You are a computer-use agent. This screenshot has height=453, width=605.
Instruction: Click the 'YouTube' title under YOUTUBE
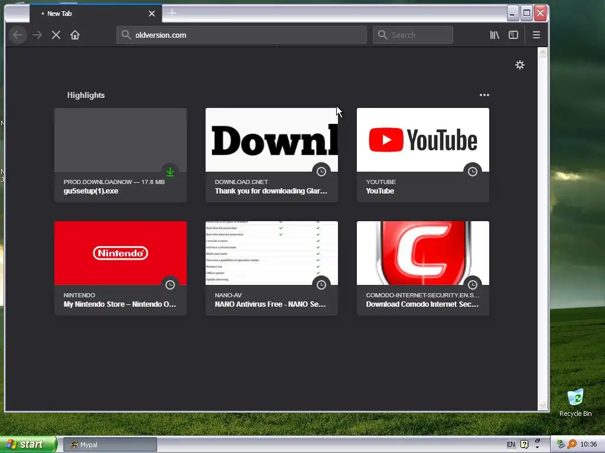380,191
